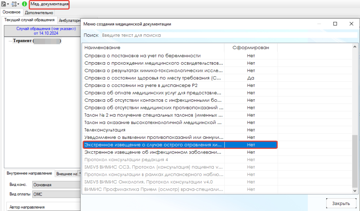The height and width of the screenshot is (211, 360).
Task: Select Справка об отсутствии контактов с инфекционными row
Action: point(180,100)
